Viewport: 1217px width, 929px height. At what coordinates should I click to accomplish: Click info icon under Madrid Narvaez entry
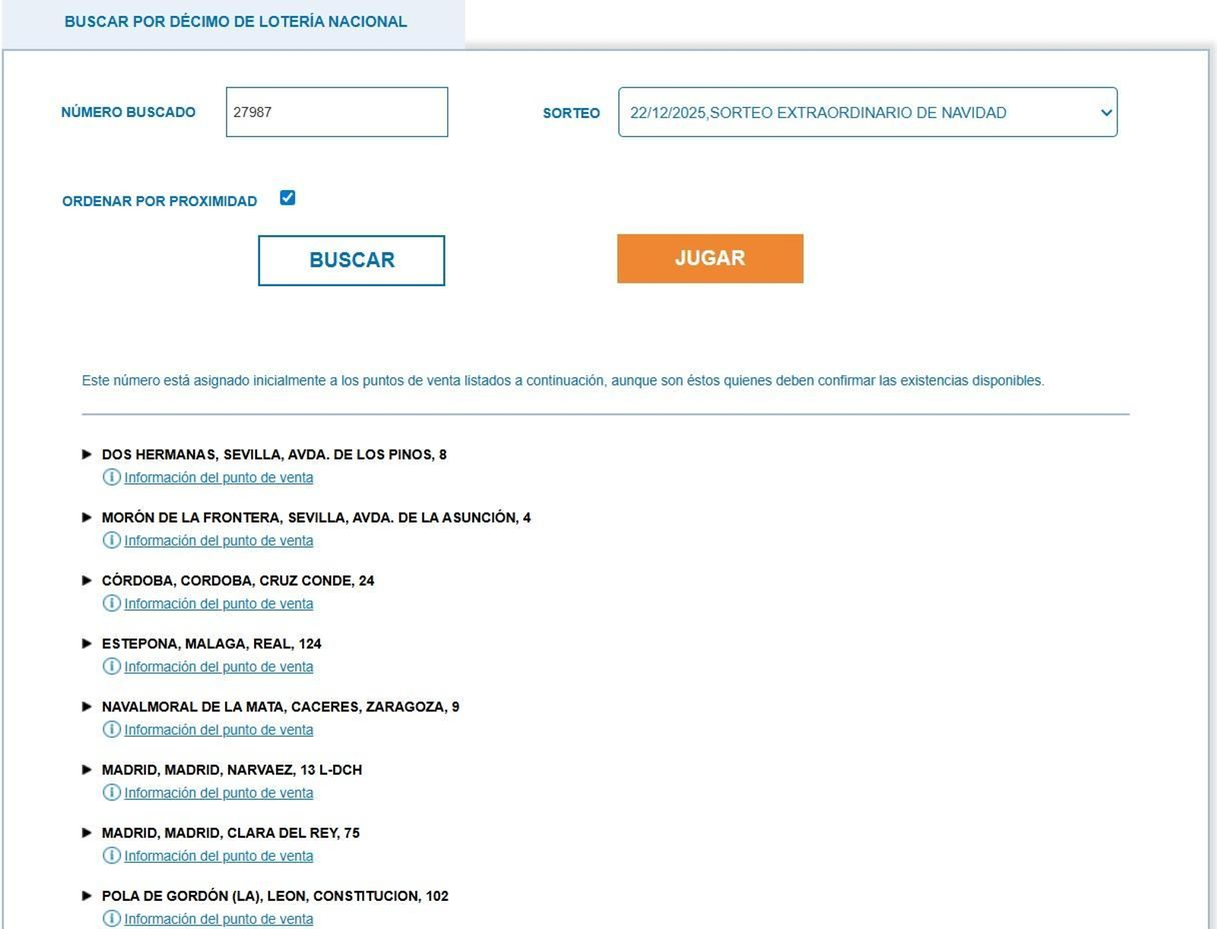111,793
